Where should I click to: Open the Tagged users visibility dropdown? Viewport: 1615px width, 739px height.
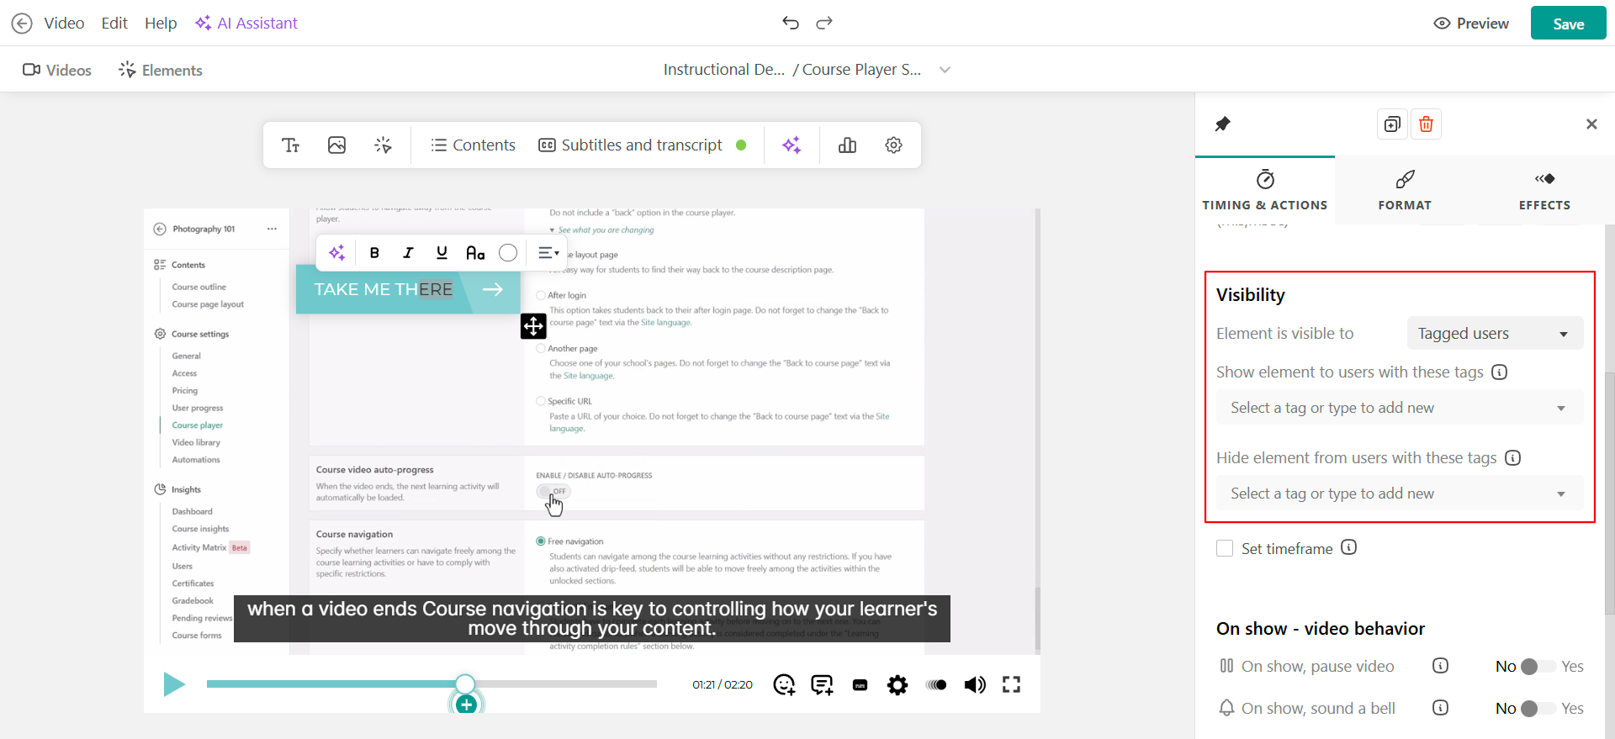[1495, 334]
